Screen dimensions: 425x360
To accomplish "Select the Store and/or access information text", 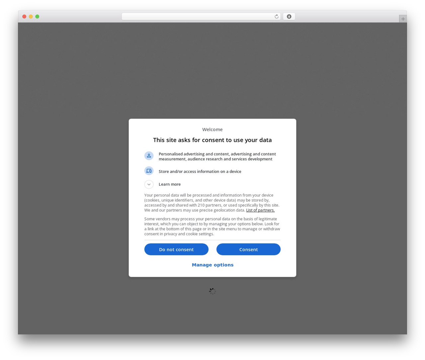I will tap(200, 171).
